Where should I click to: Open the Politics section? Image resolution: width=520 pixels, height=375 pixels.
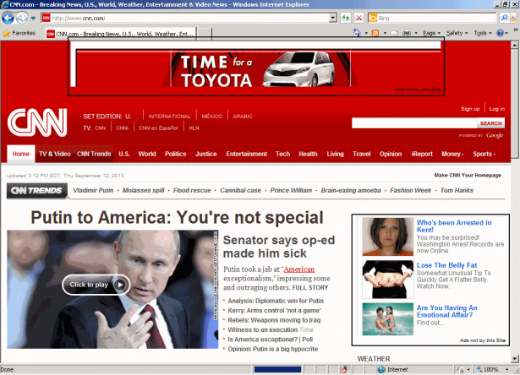pyautogui.click(x=175, y=154)
